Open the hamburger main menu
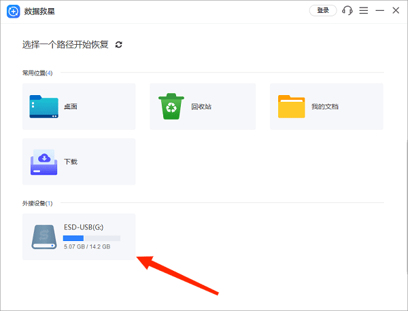The width and height of the screenshot is (408, 311). tap(364, 11)
